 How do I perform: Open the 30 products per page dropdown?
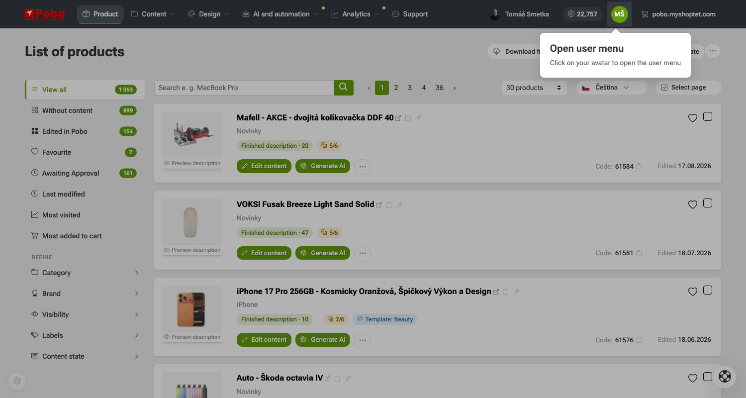click(x=534, y=88)
